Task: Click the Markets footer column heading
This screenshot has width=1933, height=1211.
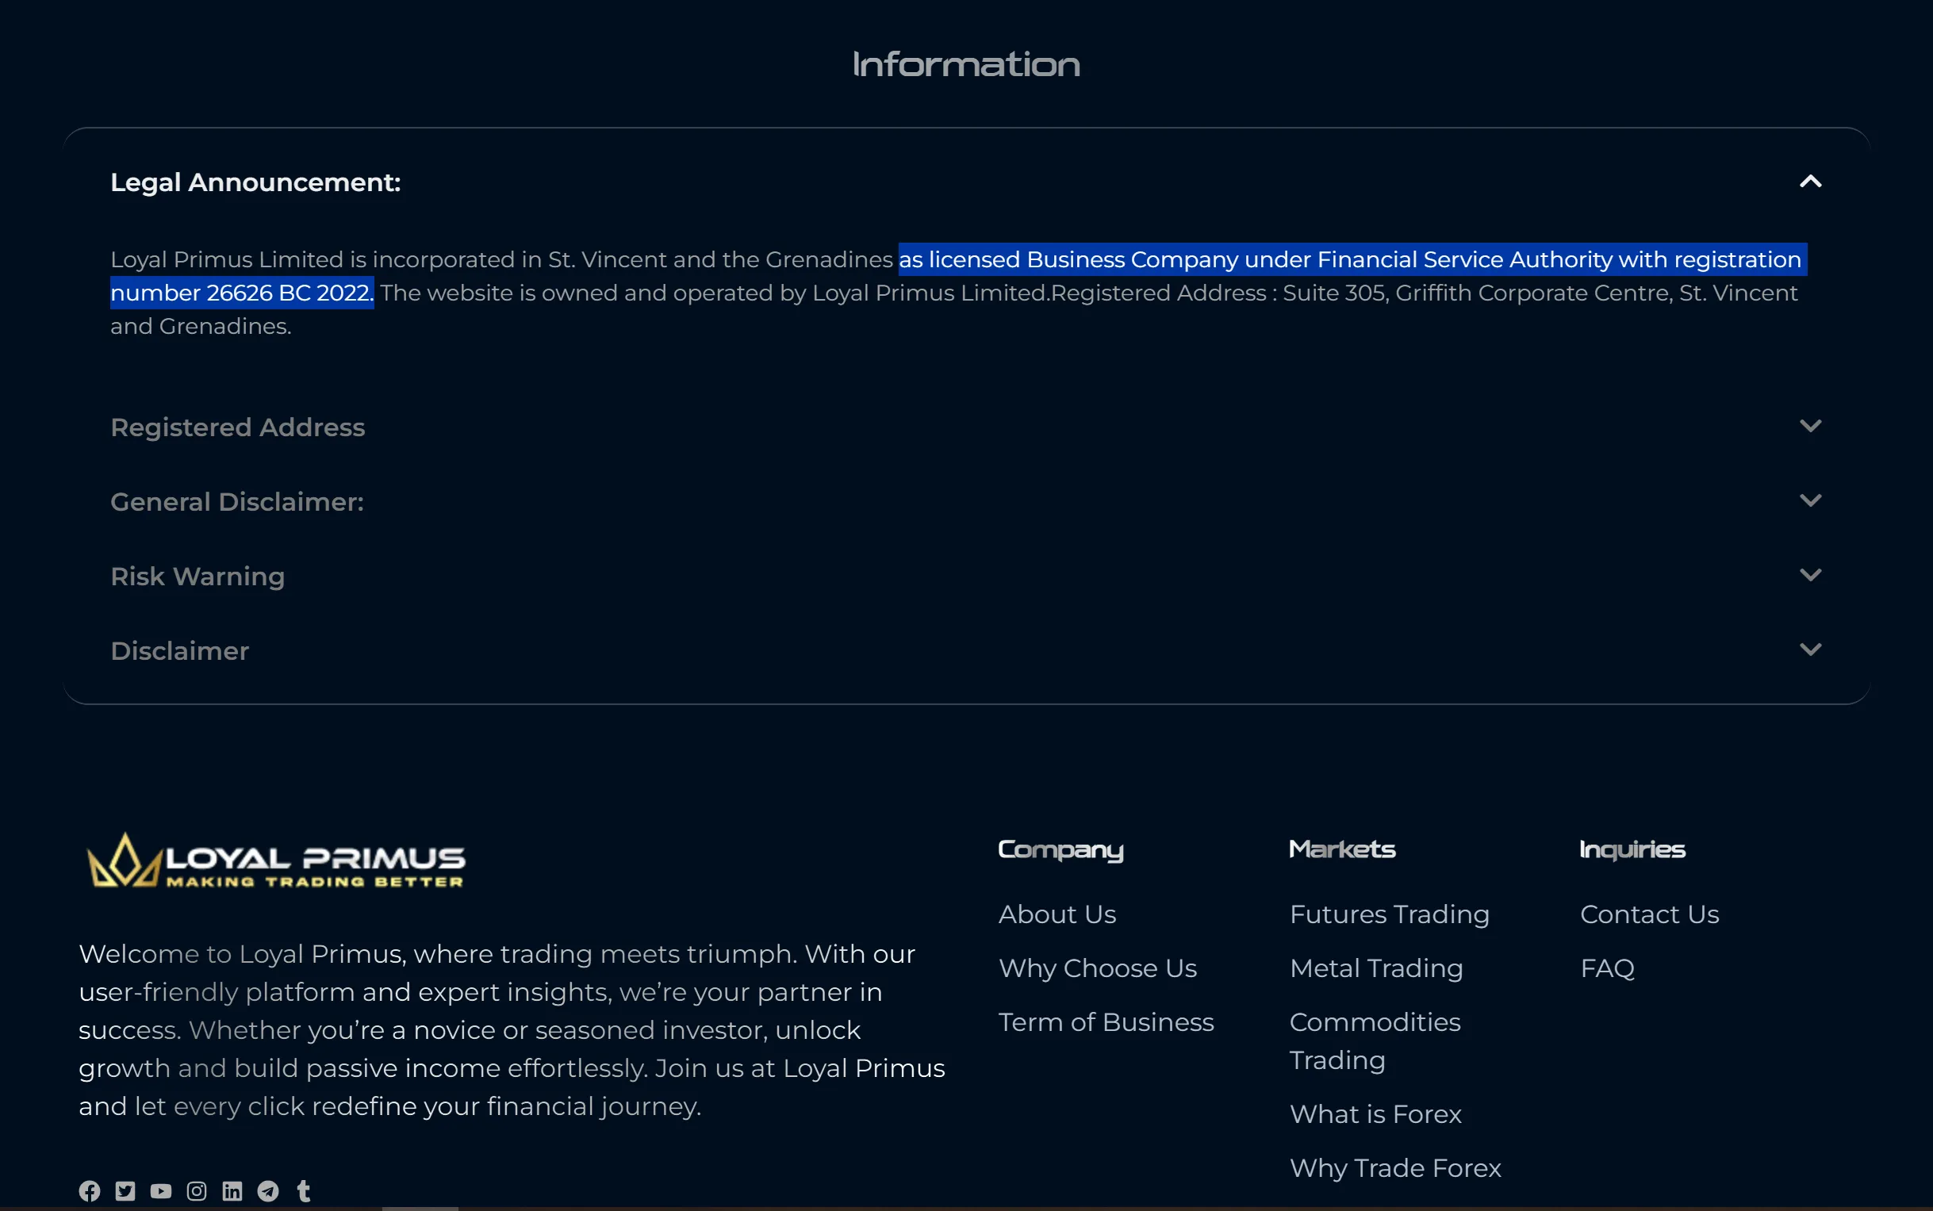Action: [1343, 849]
